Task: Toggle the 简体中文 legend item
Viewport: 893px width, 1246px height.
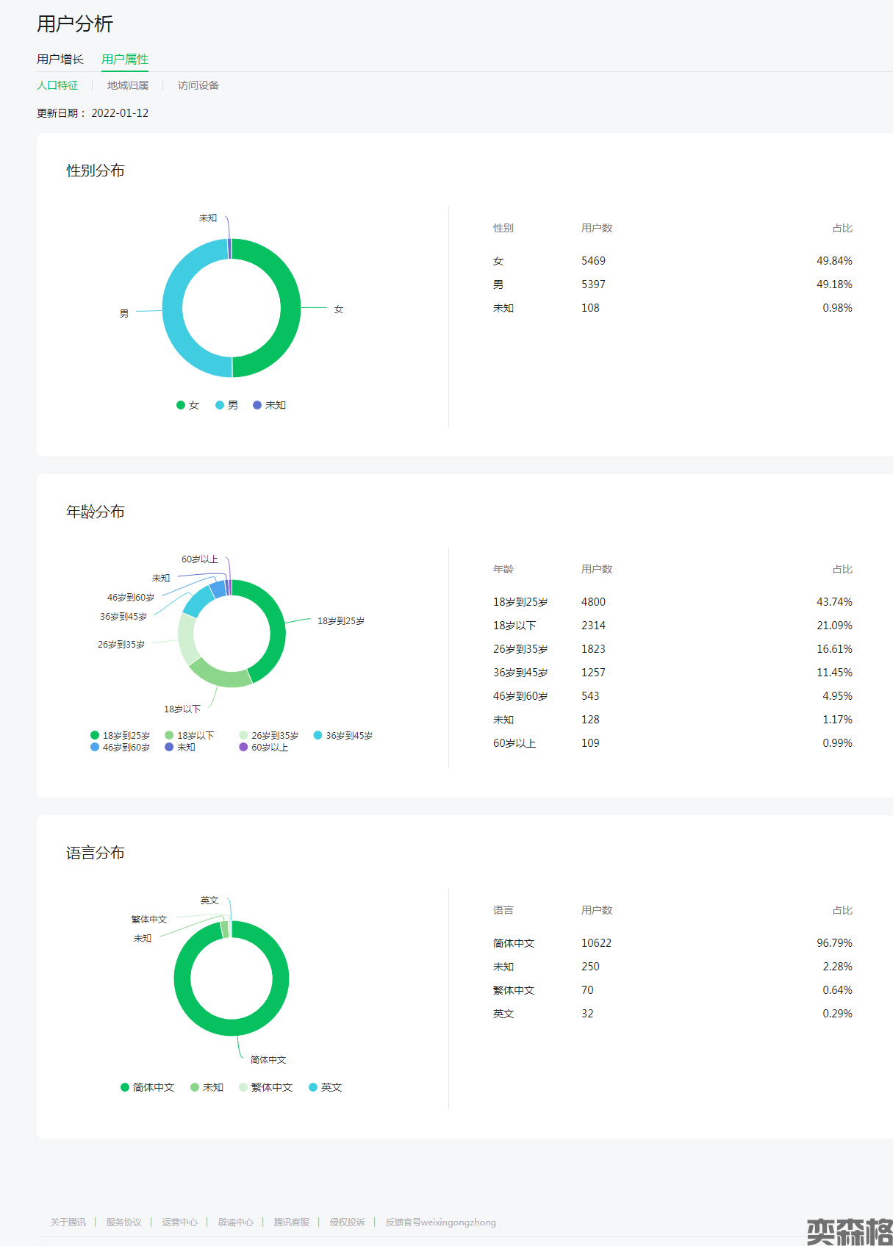Action: [x=148, y=1087]
